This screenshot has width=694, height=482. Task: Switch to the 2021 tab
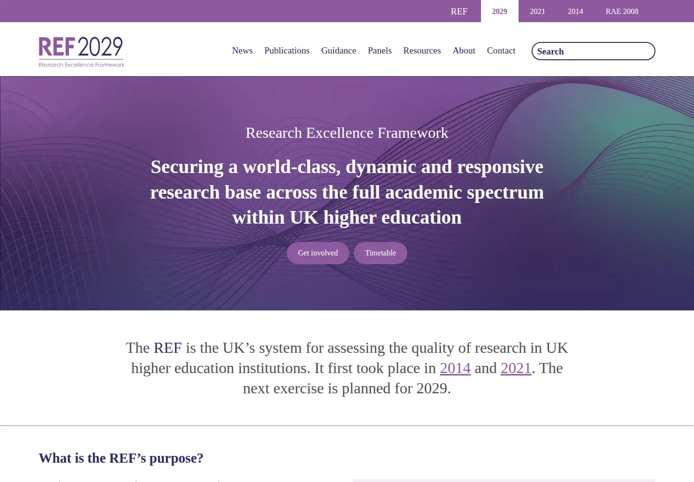[537, 11]
